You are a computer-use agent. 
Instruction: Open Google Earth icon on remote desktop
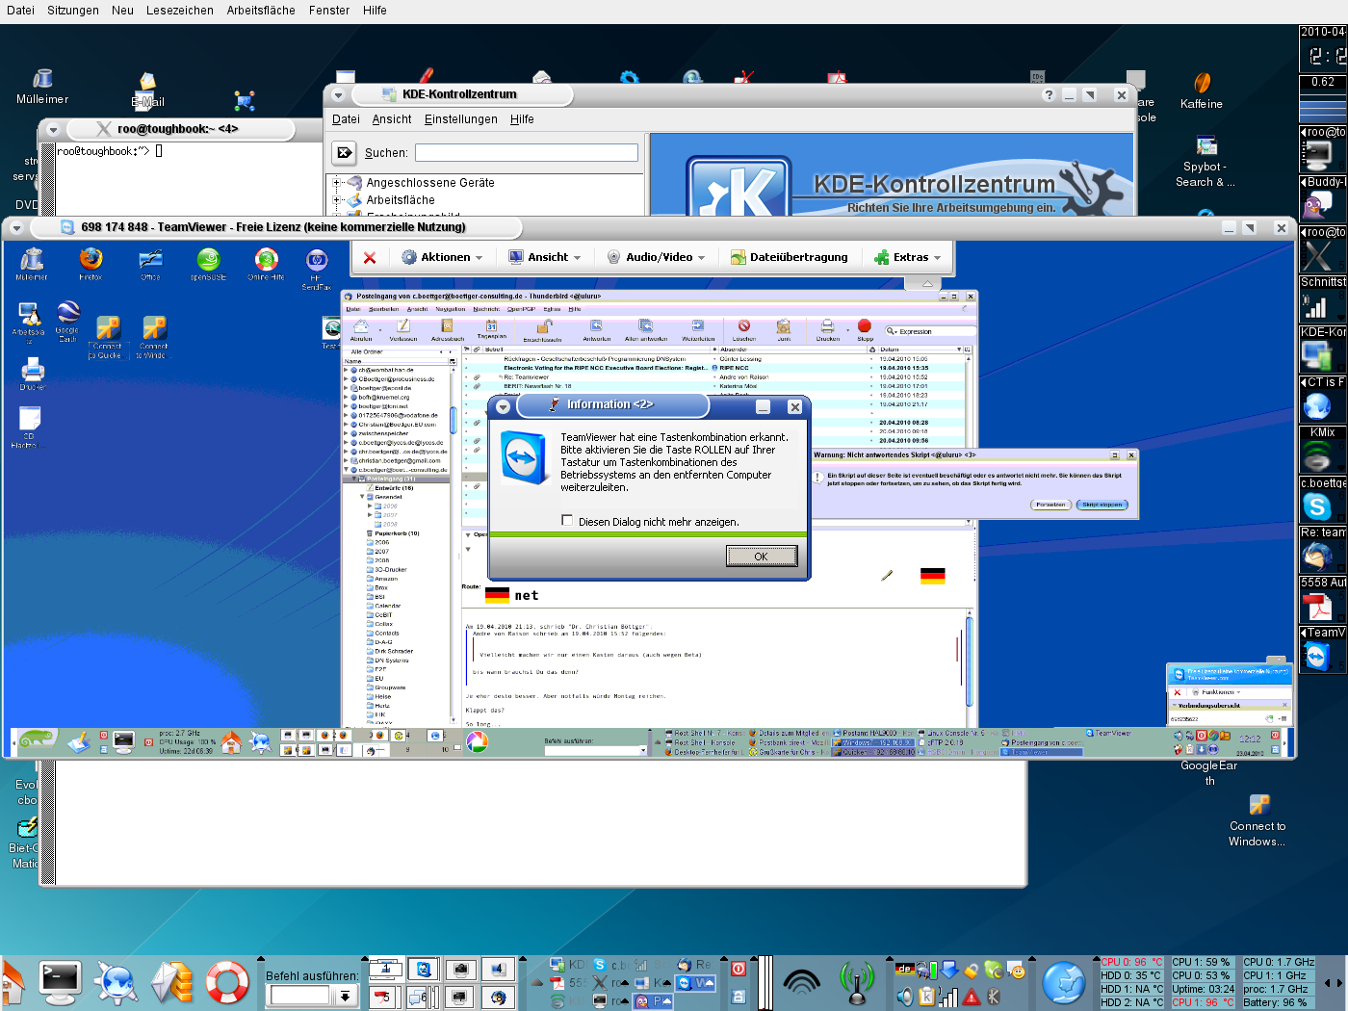coord(67,321)
